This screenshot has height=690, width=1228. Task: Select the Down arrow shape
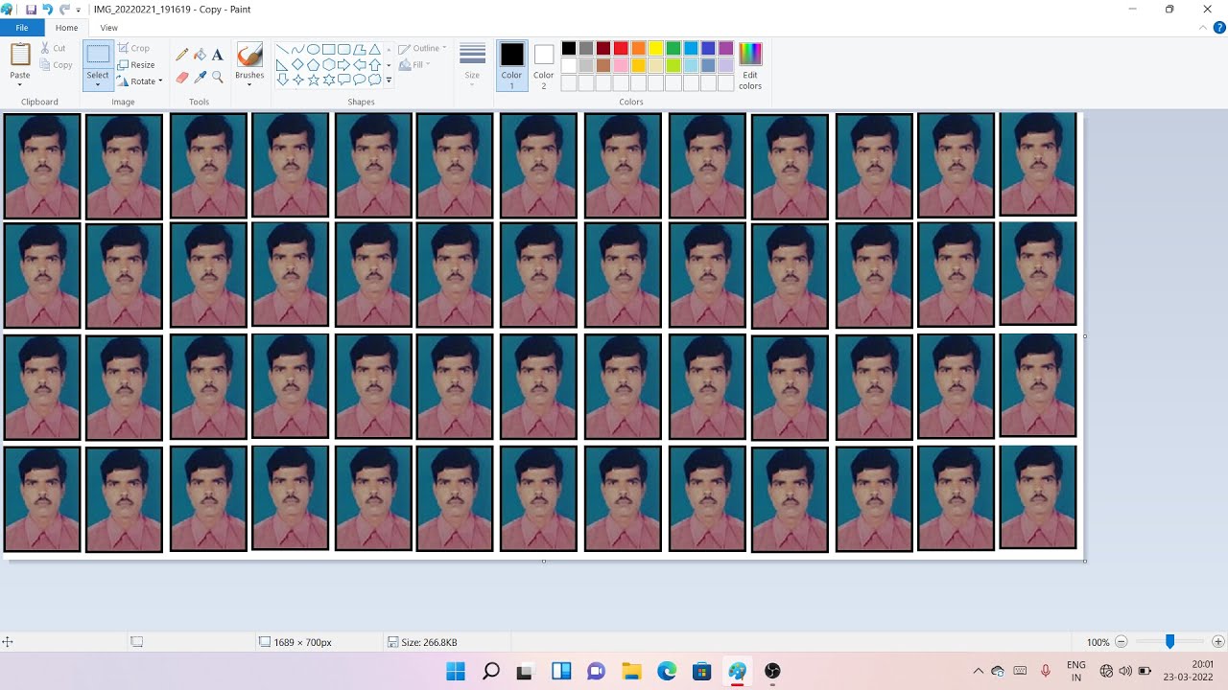(282, 80)
